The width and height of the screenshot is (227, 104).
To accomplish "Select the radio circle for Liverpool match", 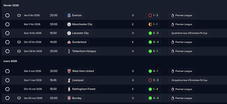I will tap(7, 80).
